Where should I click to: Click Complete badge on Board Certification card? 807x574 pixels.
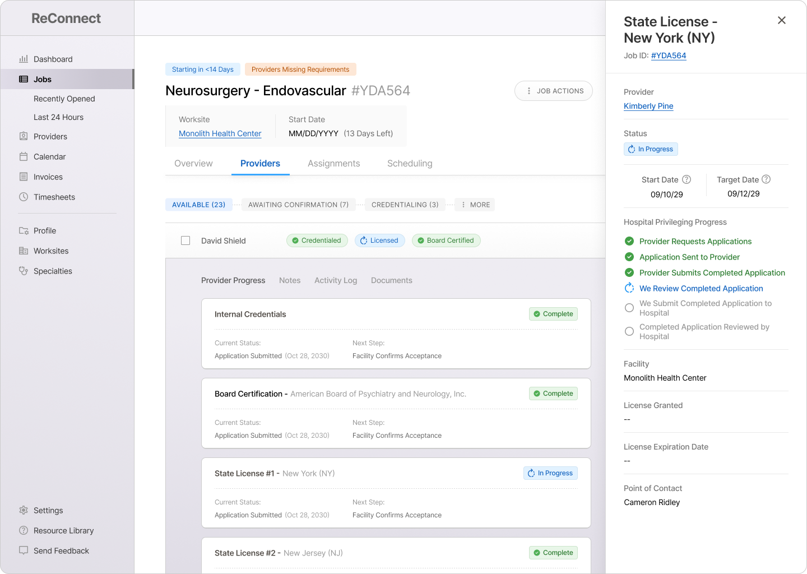553,394
